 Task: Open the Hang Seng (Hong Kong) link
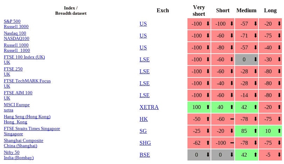(x=27, y=117)
